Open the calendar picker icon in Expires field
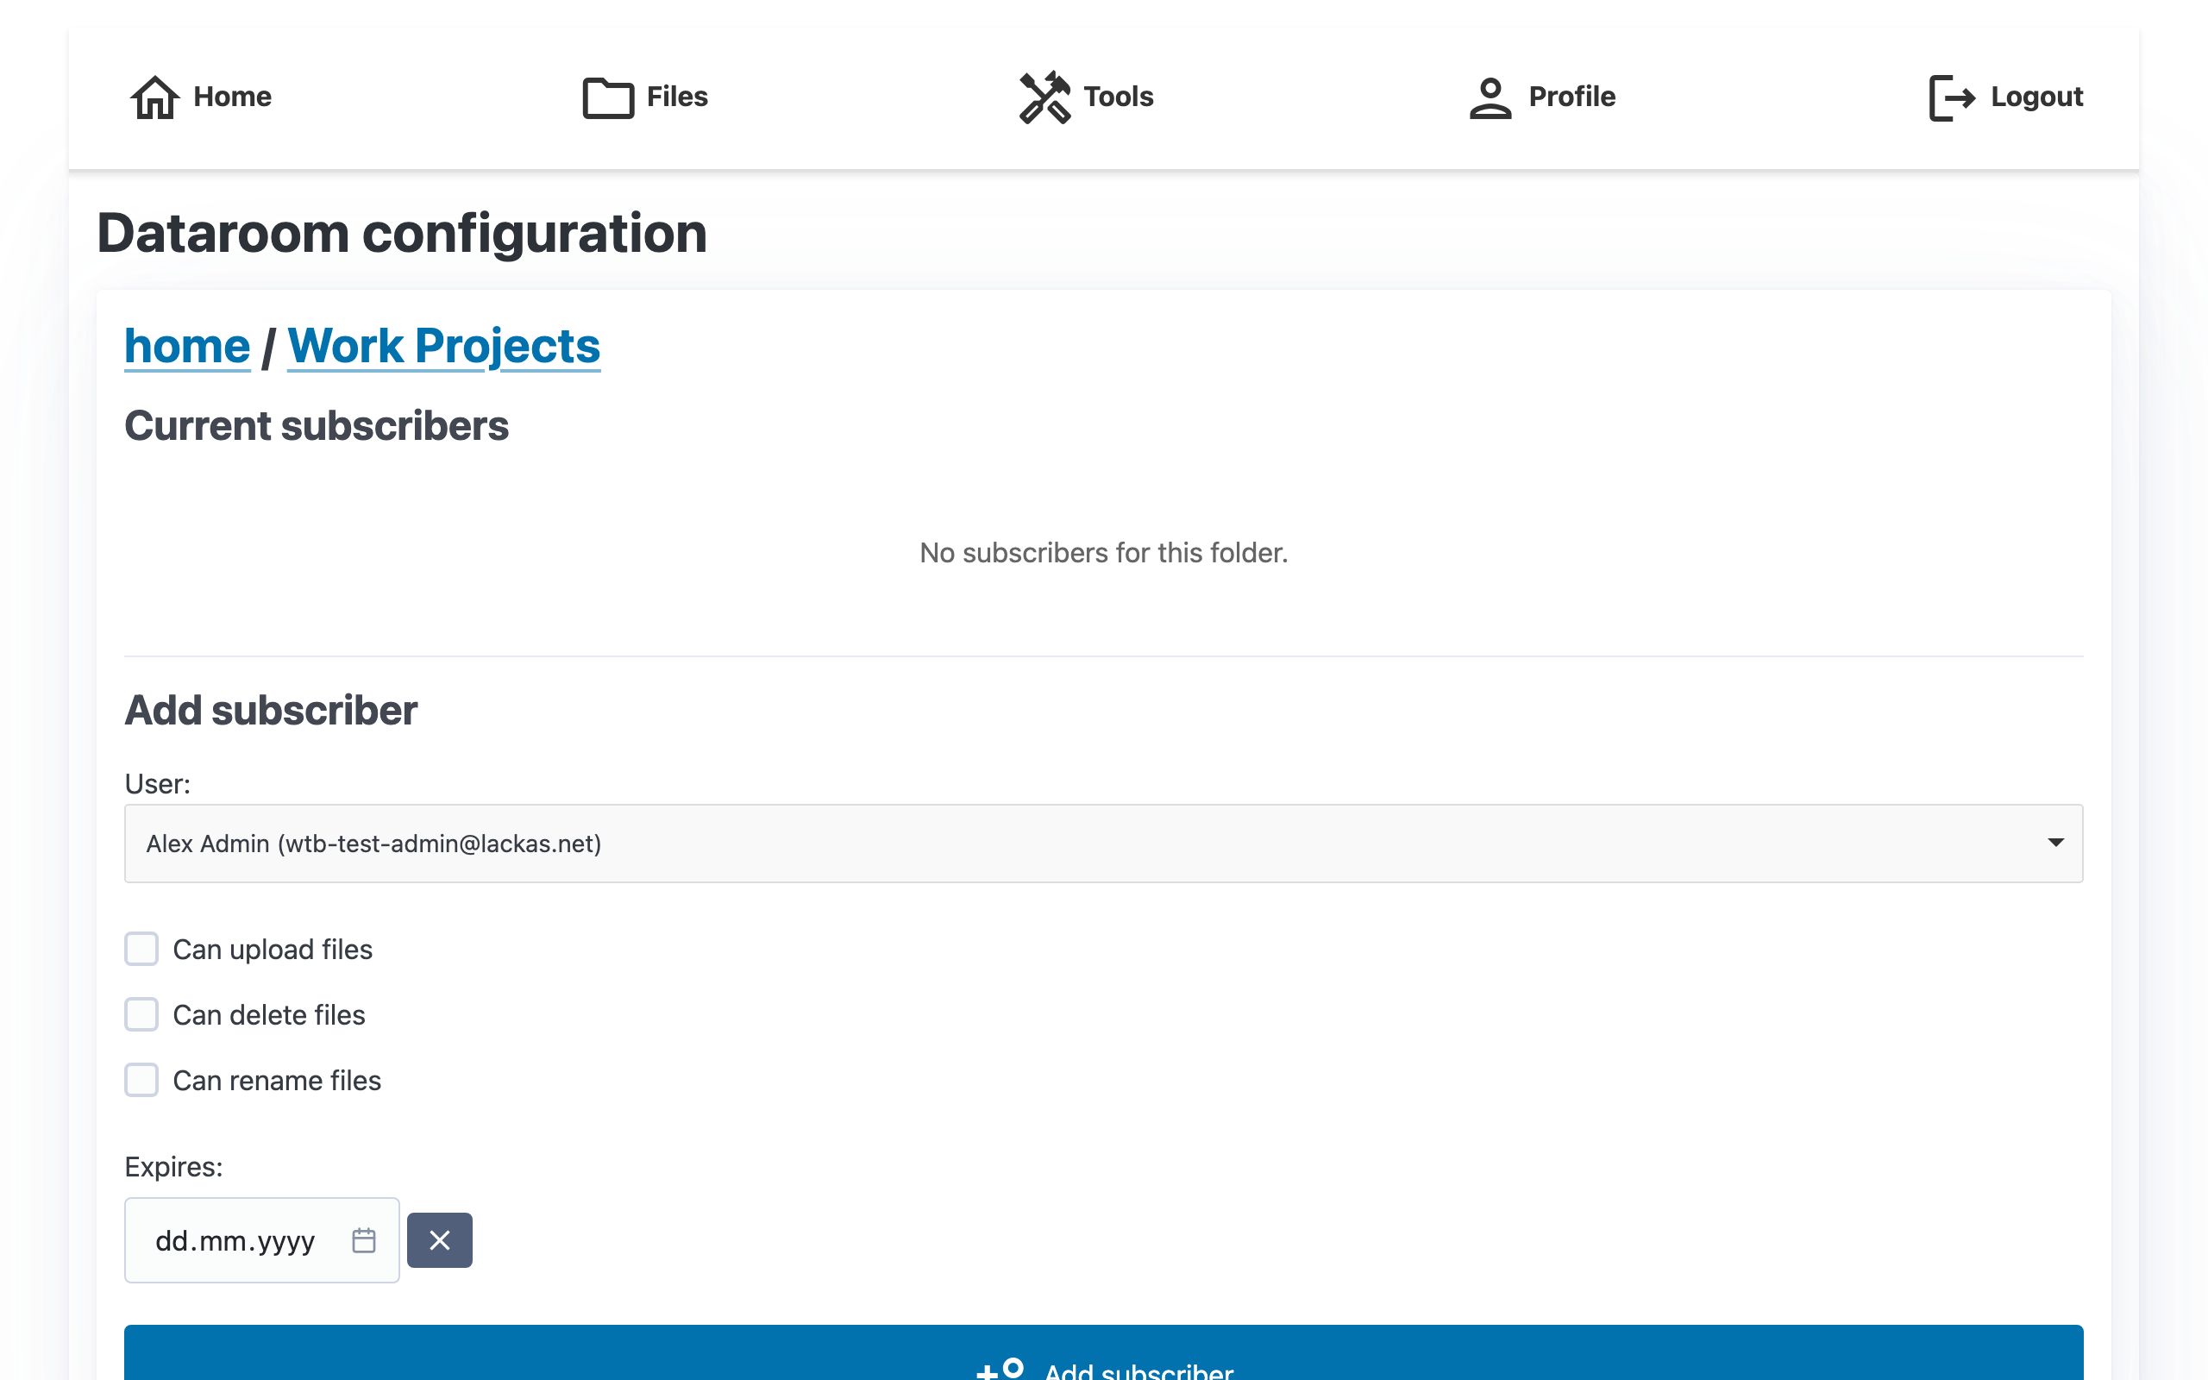 363,1240
